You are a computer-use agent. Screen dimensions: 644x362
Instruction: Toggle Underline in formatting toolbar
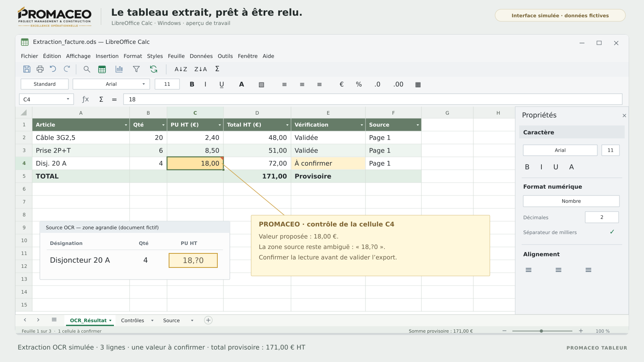pyautogui.click(x=222, y=84)
